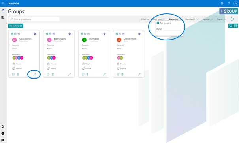
Task: Edit the Applications group with pencil icon
Action: (x=35, y=74)
